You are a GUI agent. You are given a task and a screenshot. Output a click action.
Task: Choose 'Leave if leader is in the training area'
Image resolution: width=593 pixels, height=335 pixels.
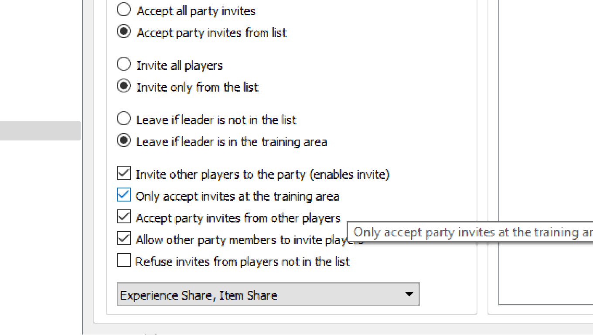(x=124, y=140)
